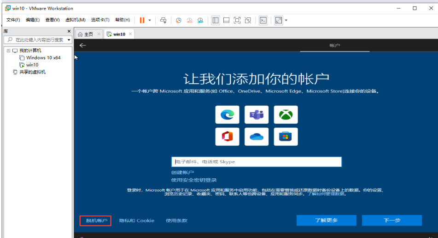Click the Microsoft Edge icon tile
Viewport: 438px width, 238px height.
pyautogui.click(x=227, y=114)
